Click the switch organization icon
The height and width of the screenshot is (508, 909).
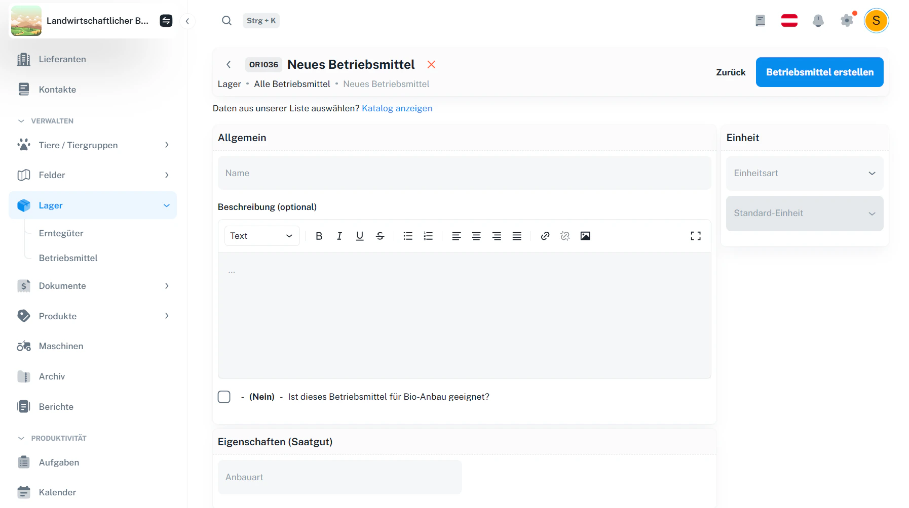(x=166, y=21)
